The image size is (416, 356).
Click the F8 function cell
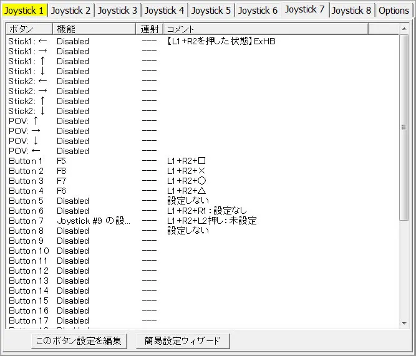61,171
